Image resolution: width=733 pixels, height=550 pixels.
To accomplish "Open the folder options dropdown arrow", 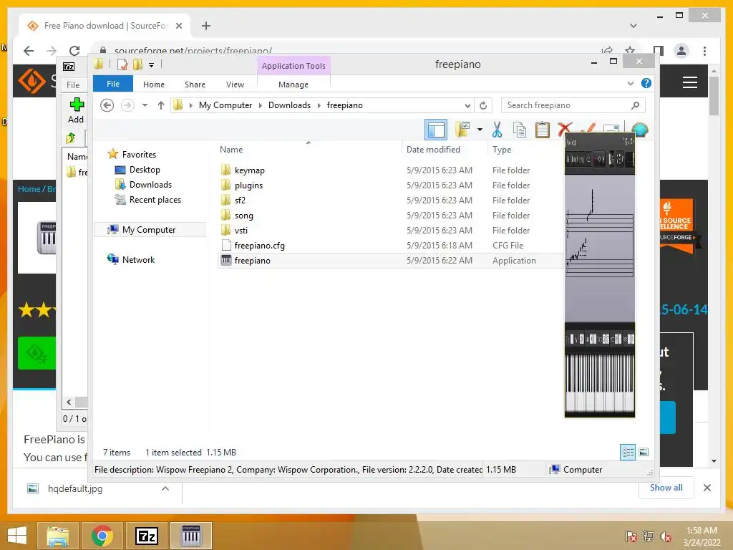I will 480,130.
